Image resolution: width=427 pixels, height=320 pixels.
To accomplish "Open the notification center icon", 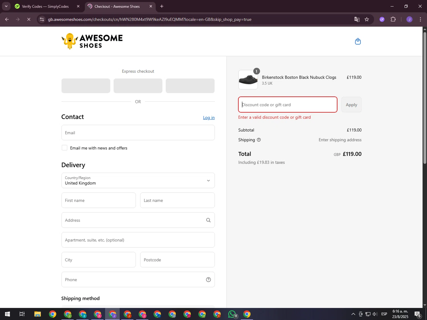I will (x=418, y=314).
